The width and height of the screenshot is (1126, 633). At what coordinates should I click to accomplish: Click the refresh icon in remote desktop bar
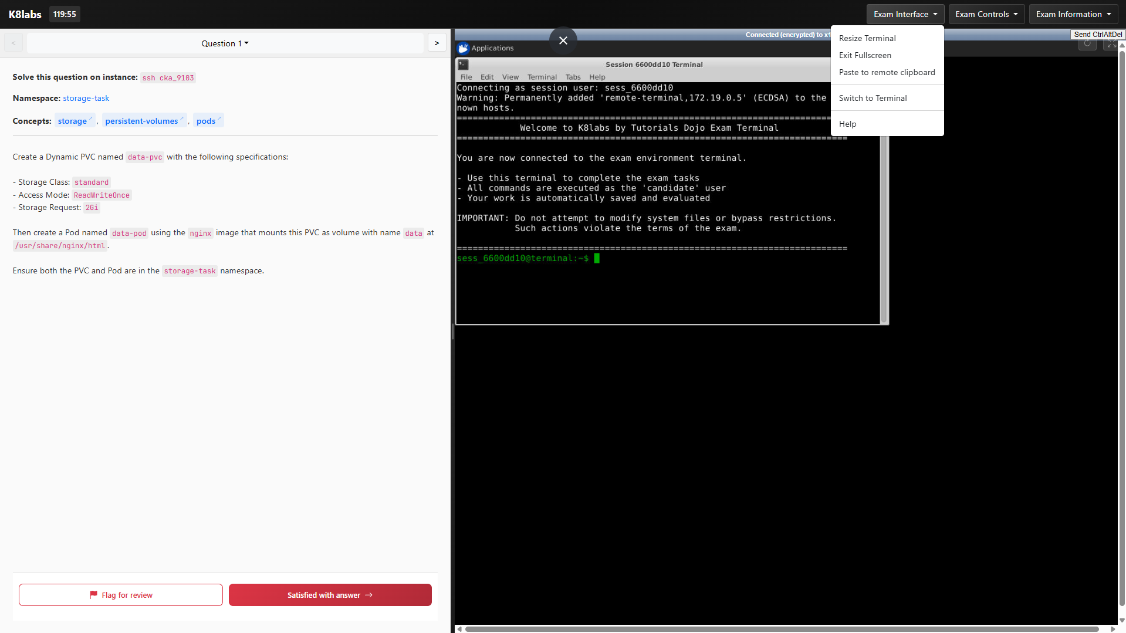(x=1087, y=44)
